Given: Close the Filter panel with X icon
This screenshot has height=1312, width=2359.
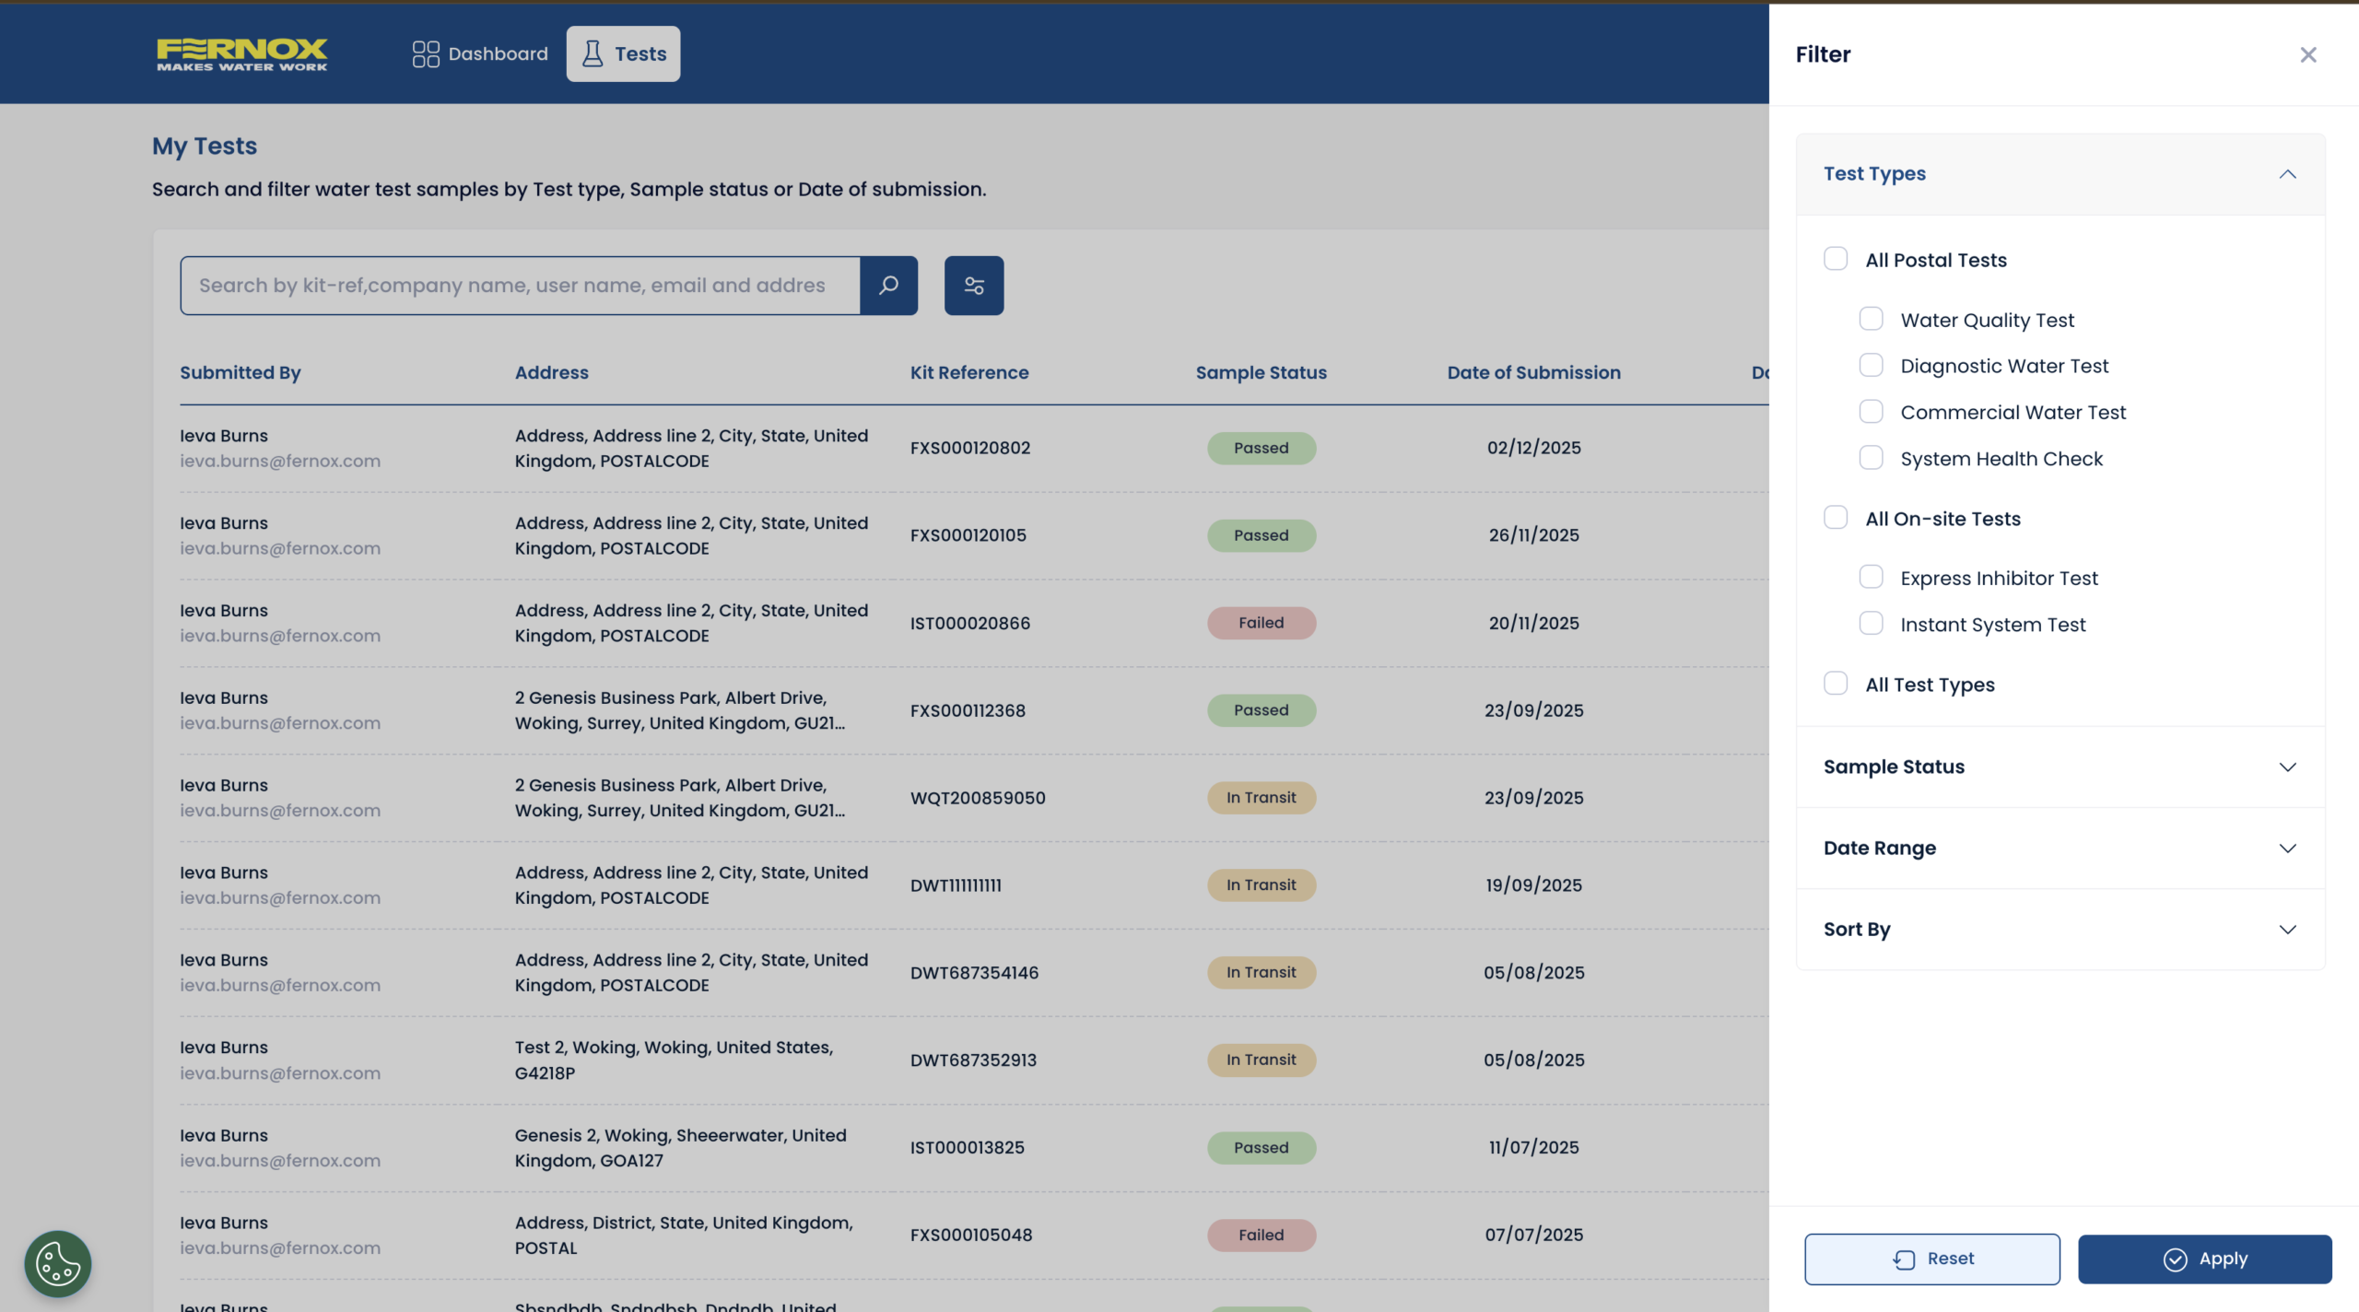Looking at the screenshot, I should 2307,55.
